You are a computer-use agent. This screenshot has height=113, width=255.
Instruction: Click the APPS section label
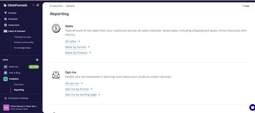pyautogui.click(x=5, y=60)
